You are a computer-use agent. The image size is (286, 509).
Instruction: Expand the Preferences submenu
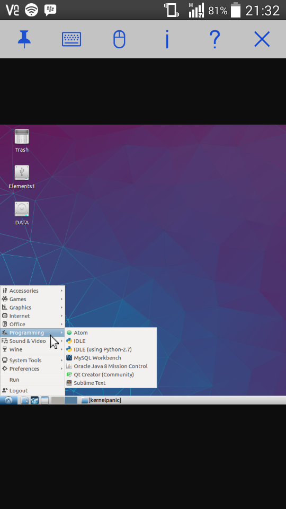click(x=32, y=368)
